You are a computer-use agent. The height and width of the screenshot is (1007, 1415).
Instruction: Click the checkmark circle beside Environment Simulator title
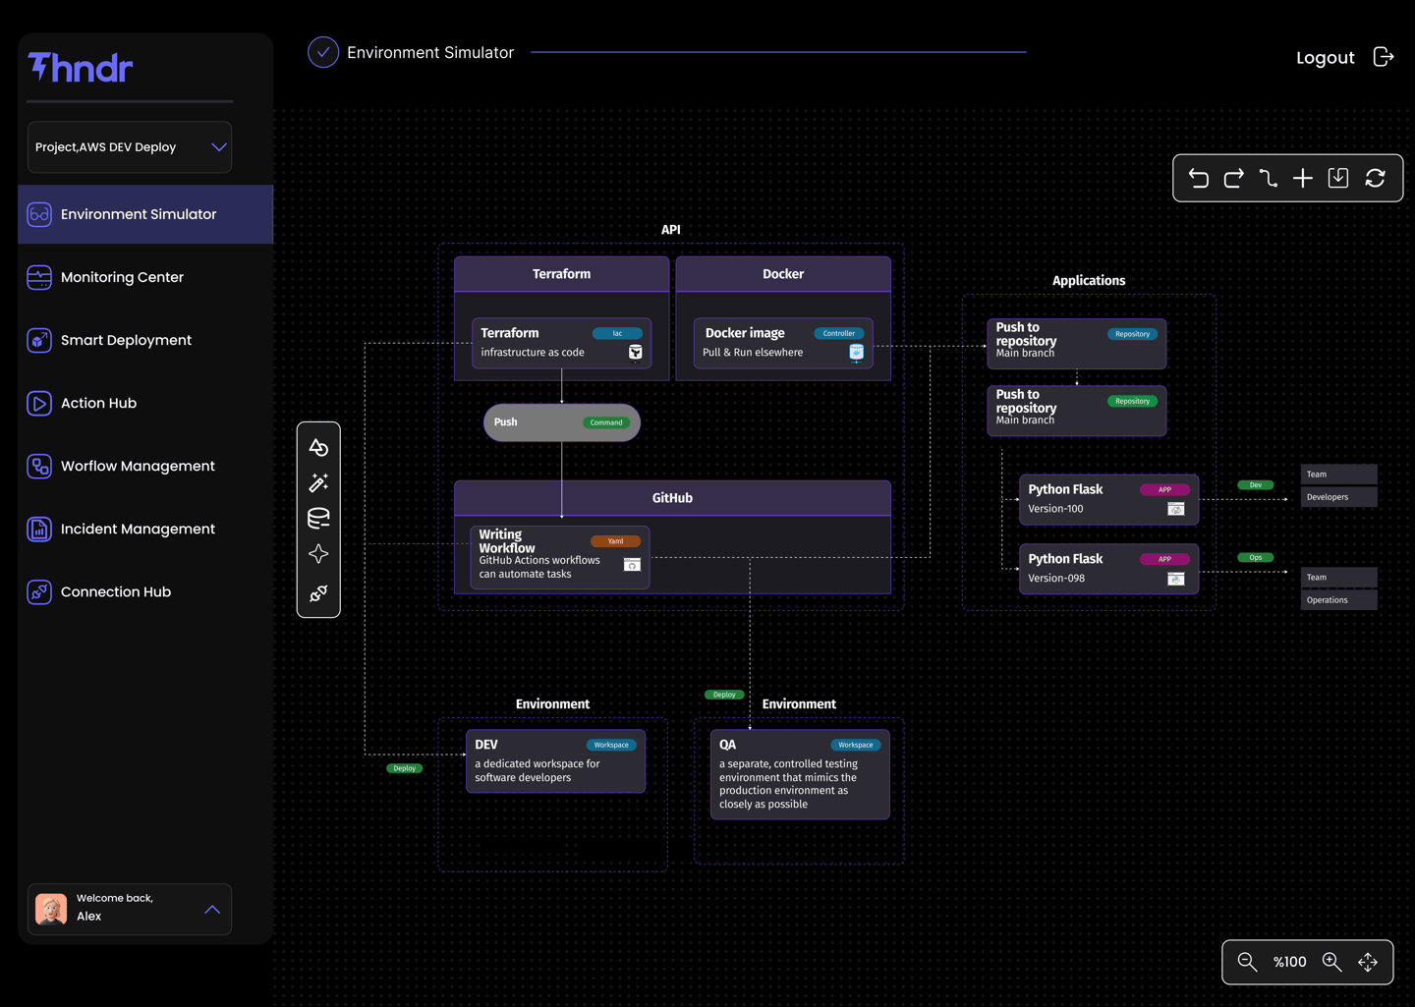point(323,52)
